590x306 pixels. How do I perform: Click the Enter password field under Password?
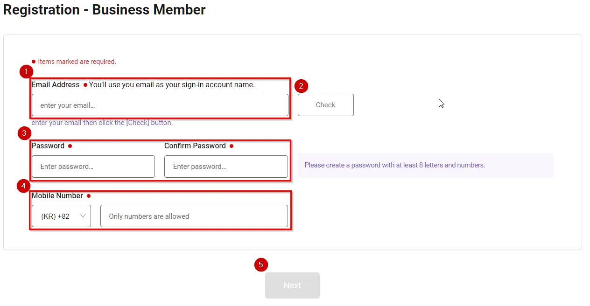coord(93,167)
